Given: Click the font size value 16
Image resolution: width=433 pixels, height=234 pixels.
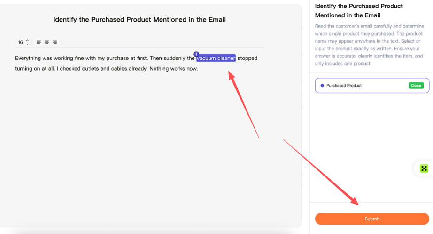Looking at the screenshot, I should point(21,42).
